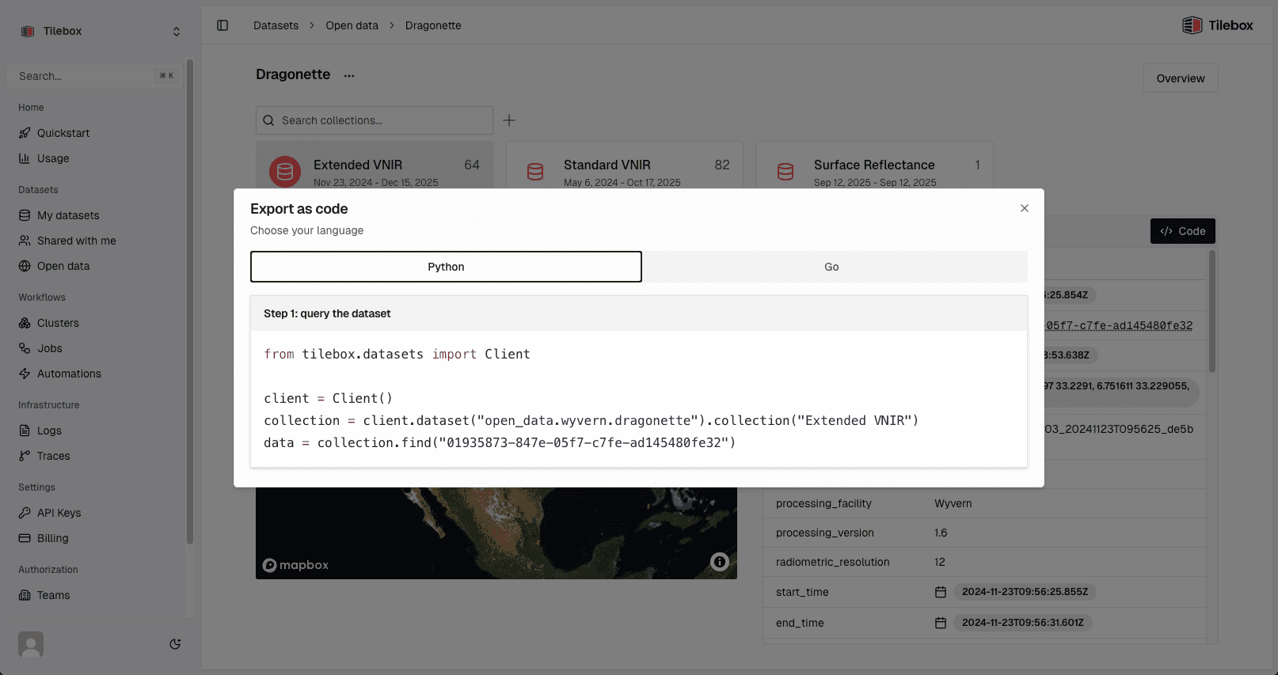1278x675 pixels.
Task: Open the Mapbox logo link
Action: [295, 565]
